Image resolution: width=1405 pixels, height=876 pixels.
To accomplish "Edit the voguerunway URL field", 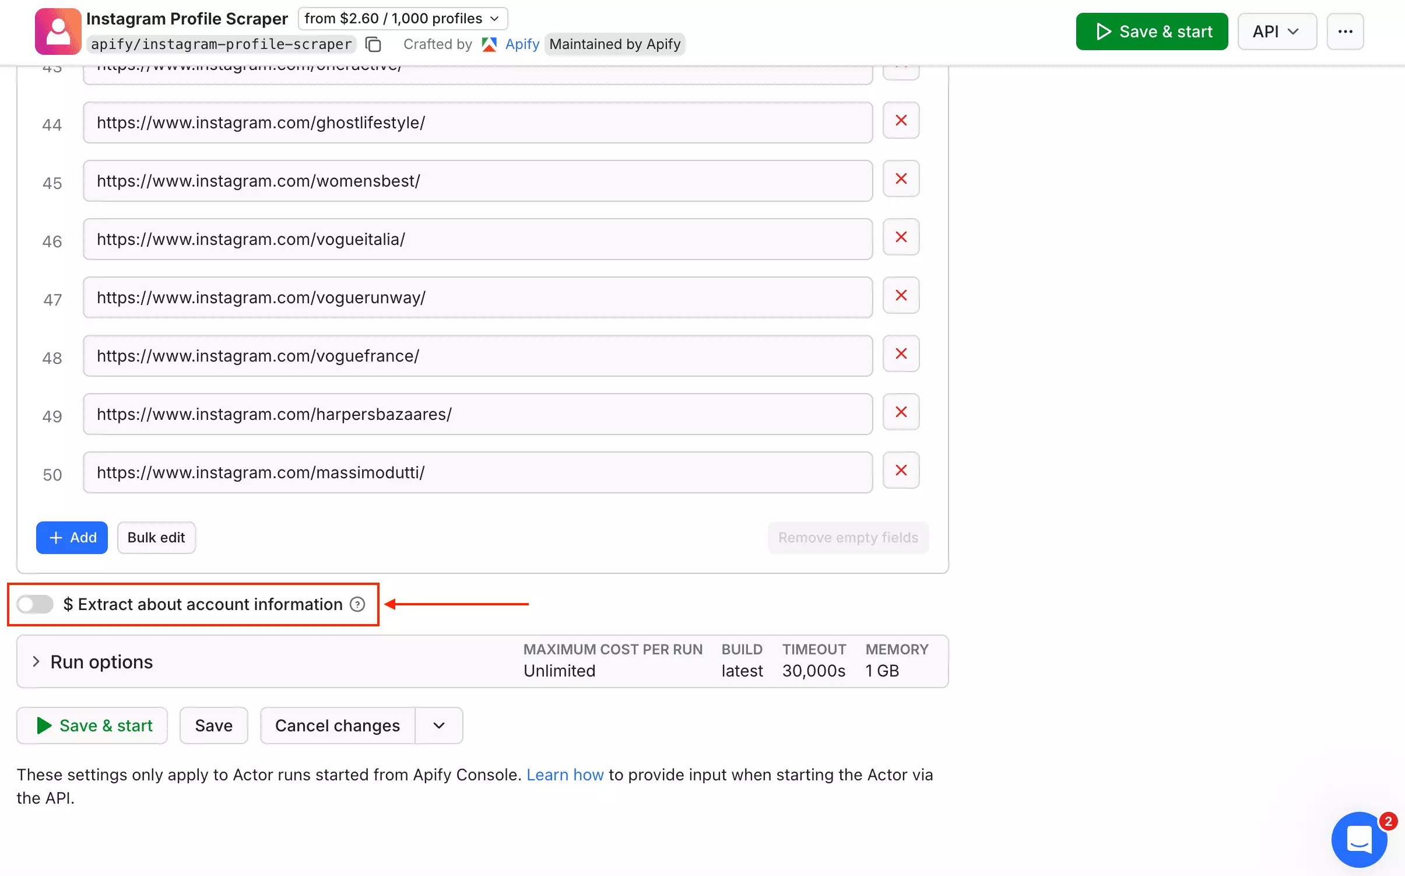I will [x=477, y=297].
